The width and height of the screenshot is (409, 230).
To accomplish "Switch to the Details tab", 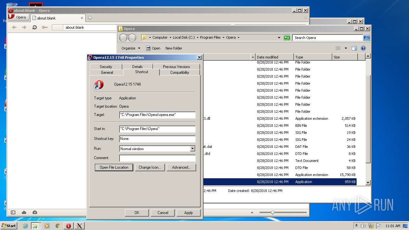I will (137, 66).
